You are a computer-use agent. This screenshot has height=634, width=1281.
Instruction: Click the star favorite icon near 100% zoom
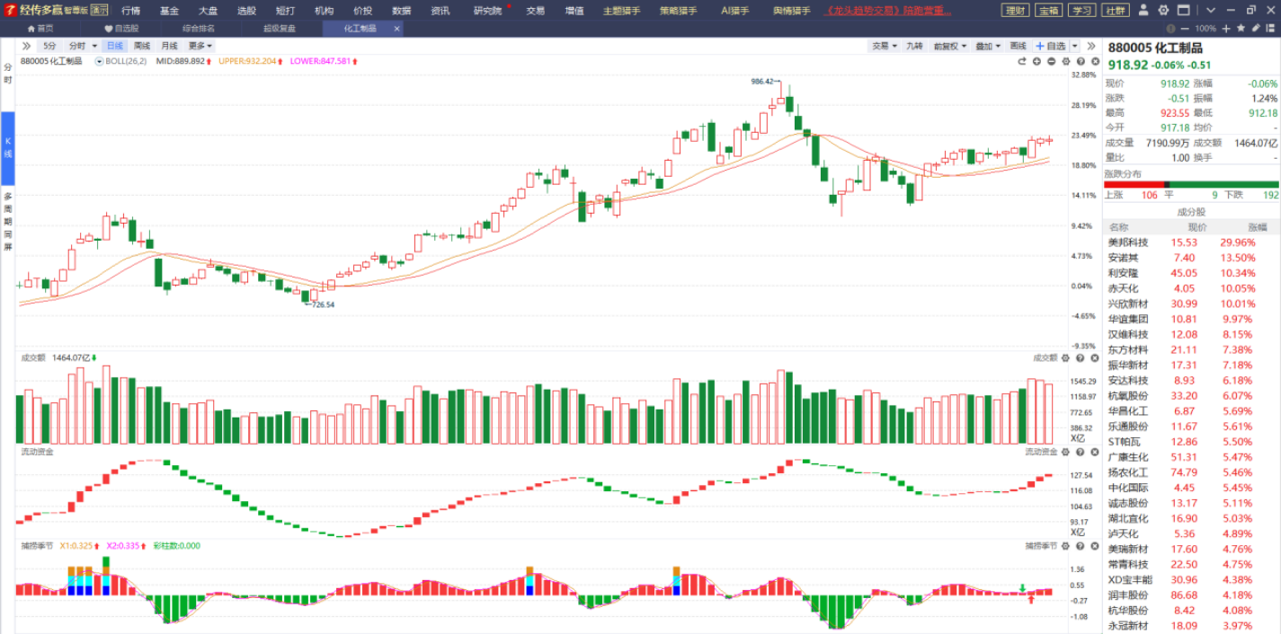(x=1241, y=29)
